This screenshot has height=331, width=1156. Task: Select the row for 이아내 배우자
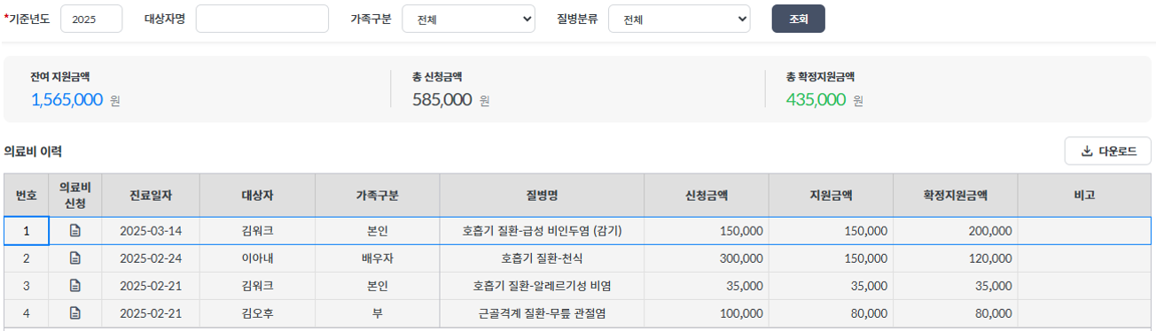577,258
